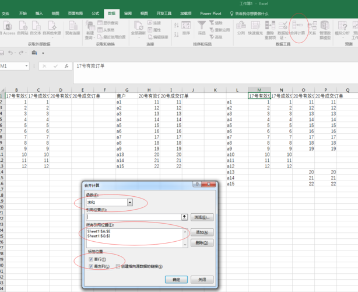The width and height of the screenshot is (358, 292).
Task: Click Advanced filter in ribbon
Action: coord(216,37)
